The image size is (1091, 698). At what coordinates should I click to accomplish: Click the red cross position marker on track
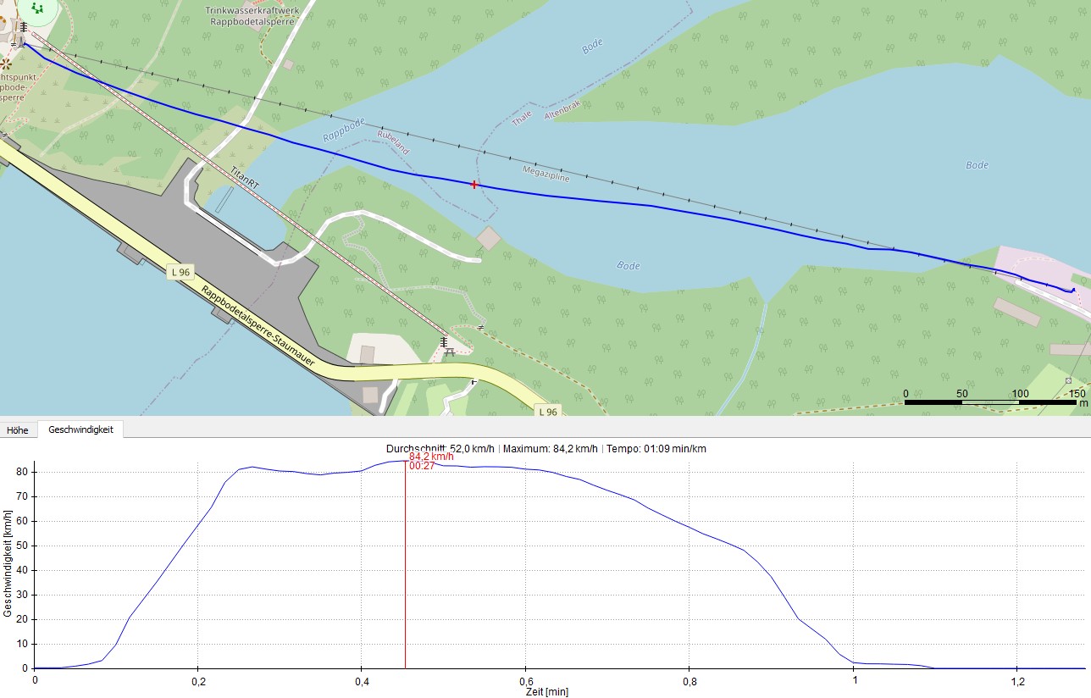[x=474, y=184]
